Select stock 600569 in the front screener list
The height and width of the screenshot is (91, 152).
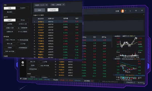pyautogui.click(x=57, y=33)
